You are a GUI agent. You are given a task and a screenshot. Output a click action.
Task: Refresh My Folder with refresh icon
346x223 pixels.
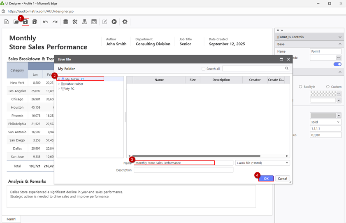pos(82,79)
